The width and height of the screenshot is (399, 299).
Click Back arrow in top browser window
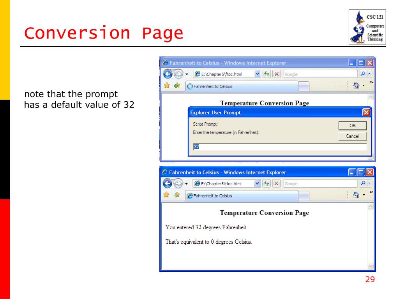(x=168, y=74)
